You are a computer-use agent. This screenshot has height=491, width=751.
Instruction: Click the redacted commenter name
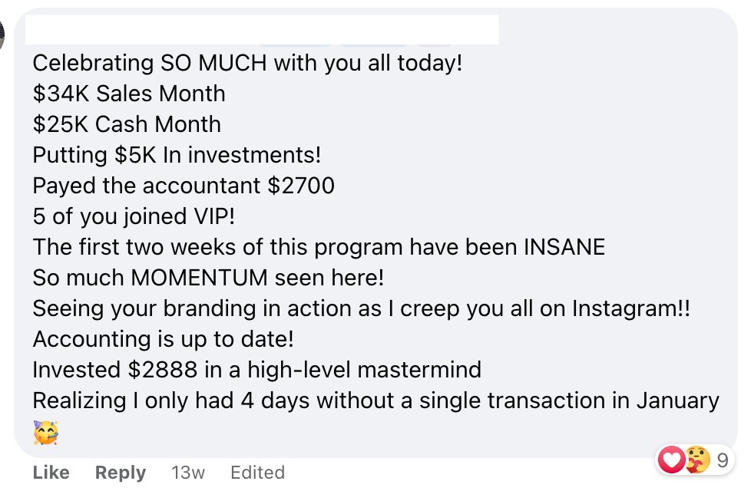pos(261,31)
